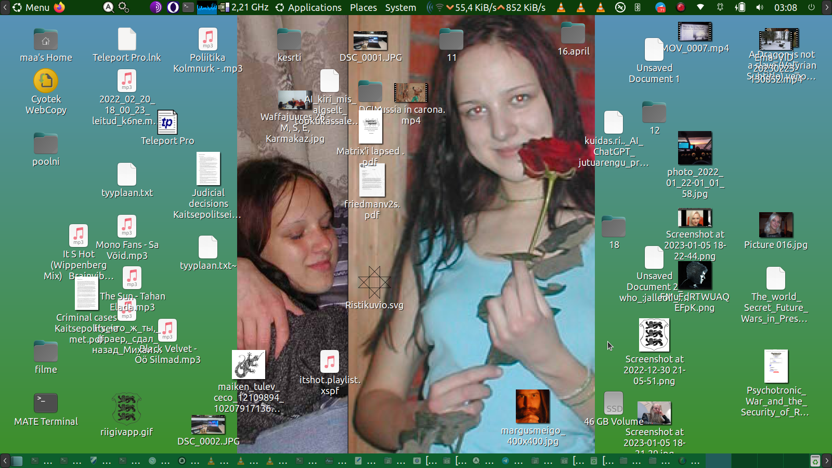Select the Mono Fans - Sa Vöid.mp3 file
Viewport: 832px width, 468px height.
127,238
